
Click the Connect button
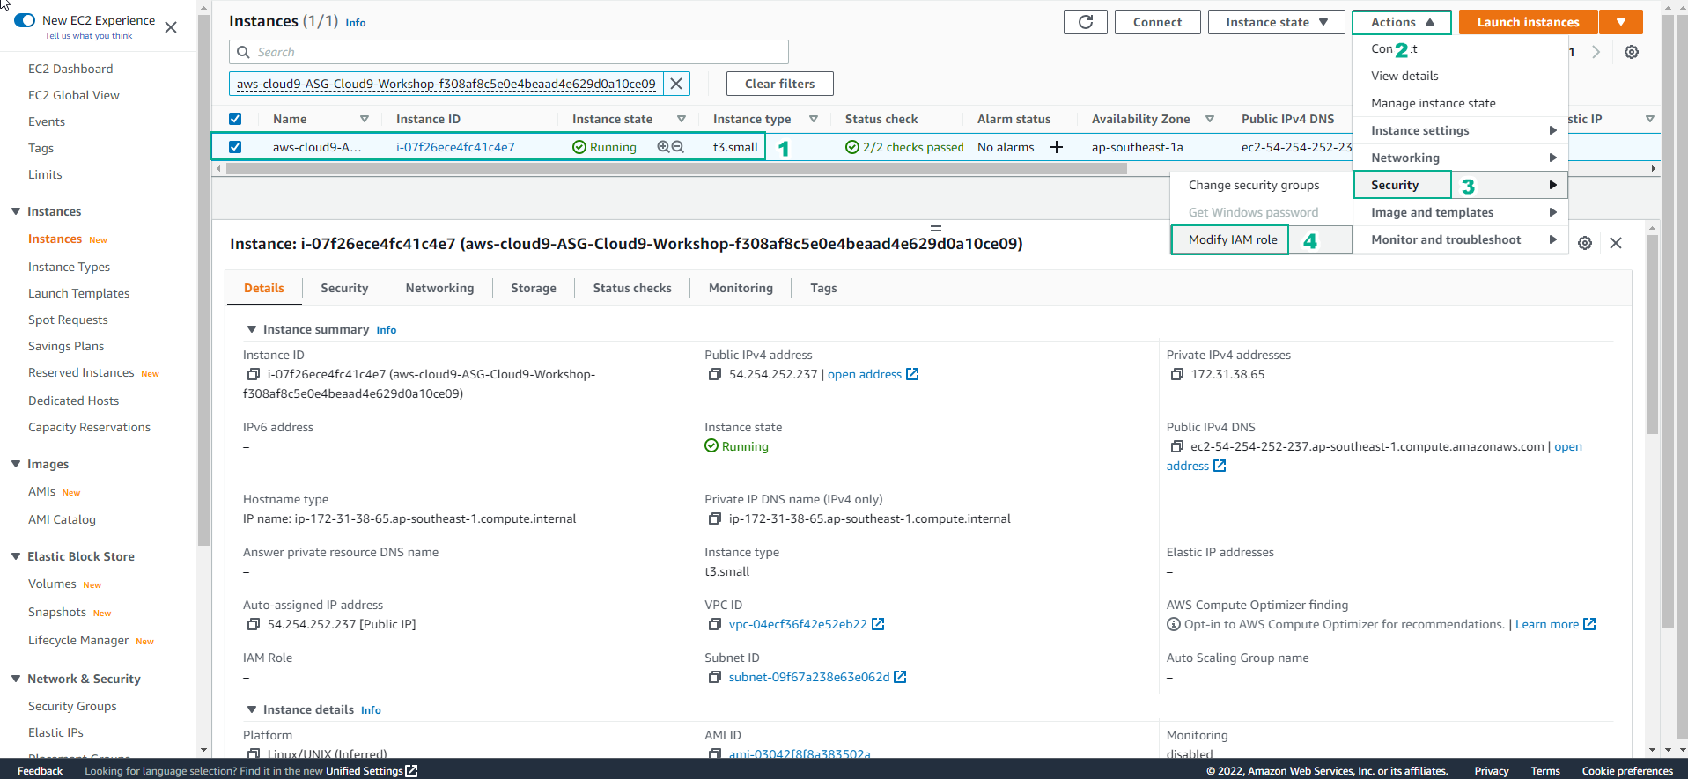pyautogui.click(x=1157, y=22)
